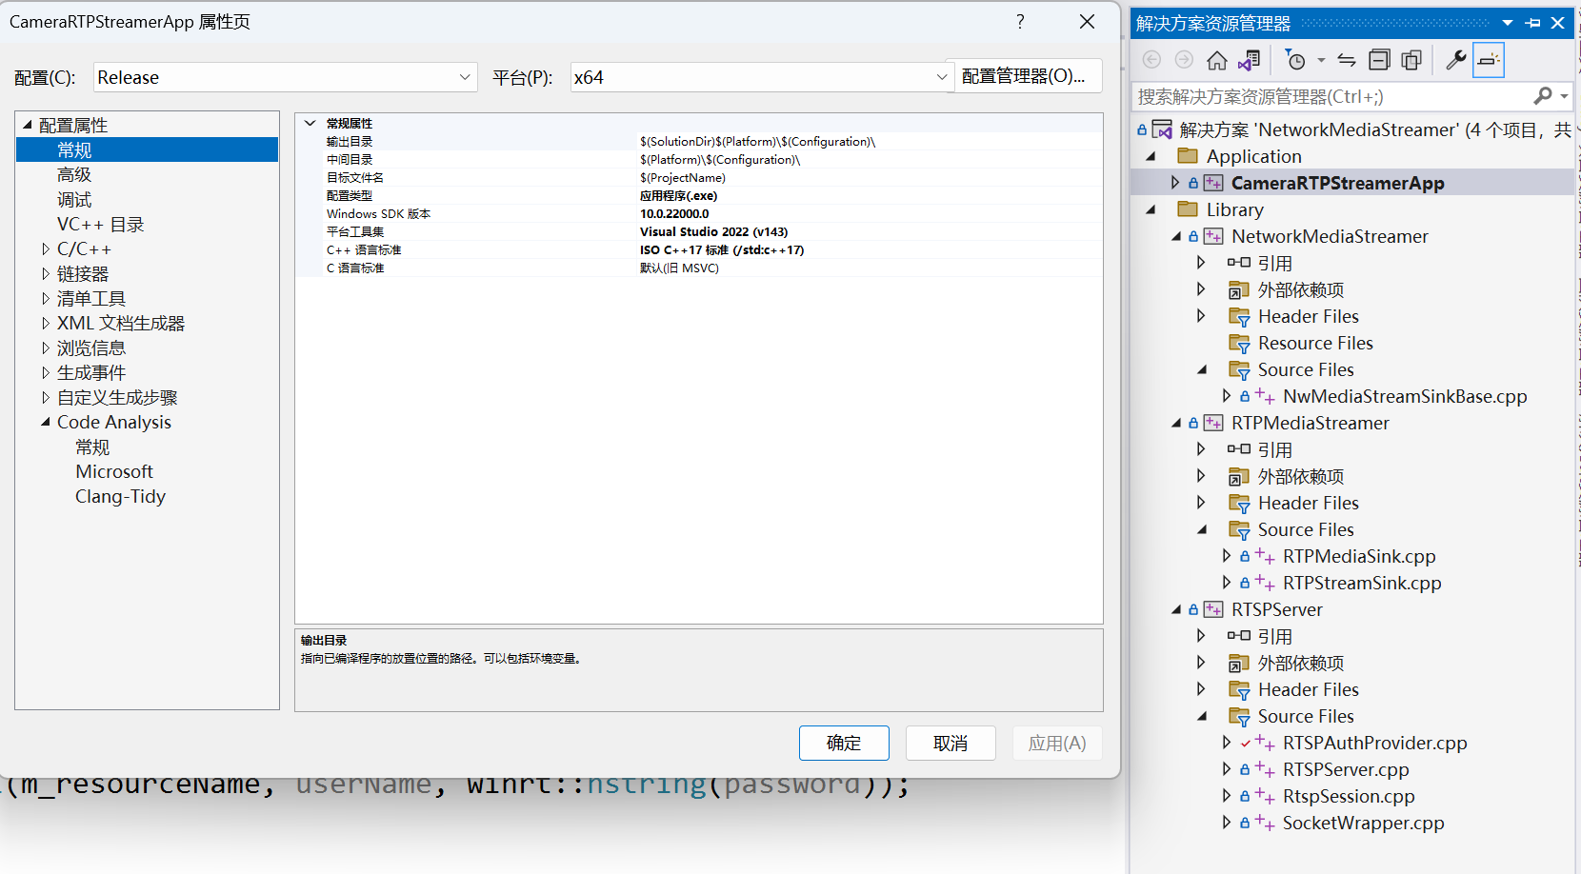This screenshot has height=874, width=1581.
Task: Click the 确定 button
Action: pos(844,743)
